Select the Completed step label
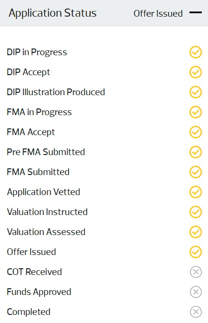The height and width of the screenshot is (323, 208). click(x=29, y=312)
